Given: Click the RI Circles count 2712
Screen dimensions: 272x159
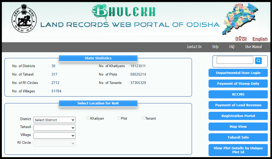Looking at the screenshot, I should tap(55, 83).
